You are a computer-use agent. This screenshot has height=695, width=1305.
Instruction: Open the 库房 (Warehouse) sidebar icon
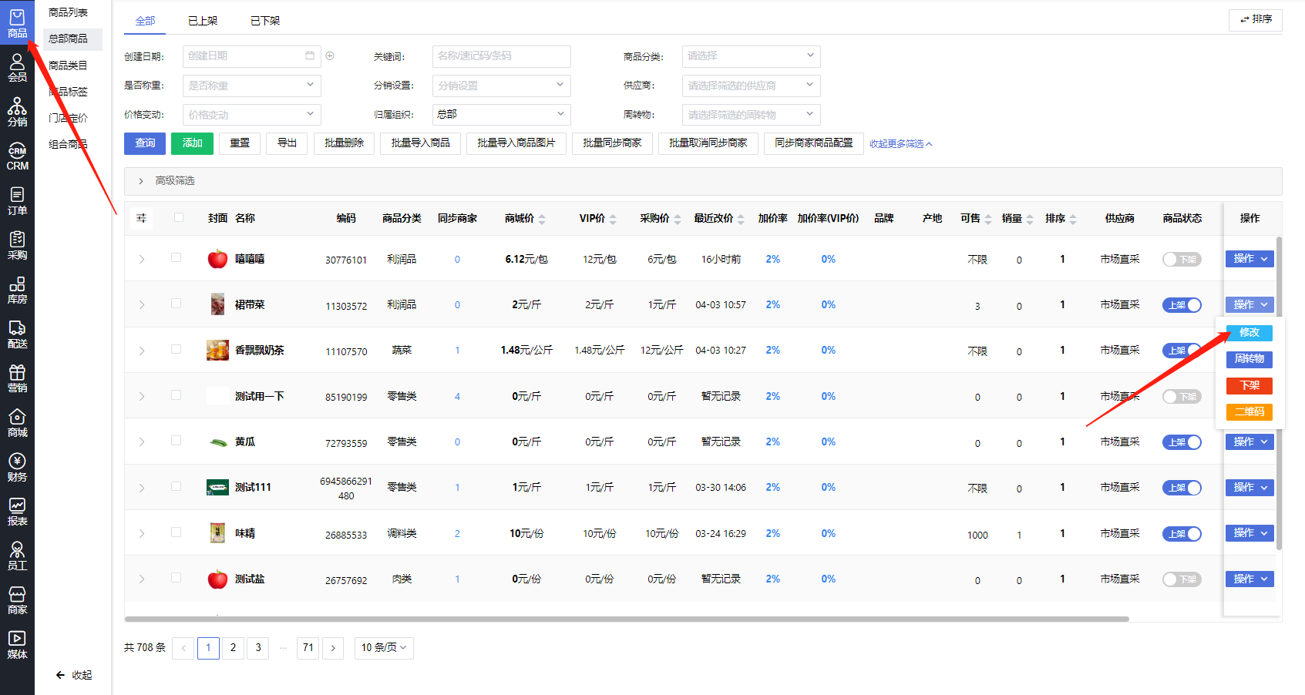17,290
